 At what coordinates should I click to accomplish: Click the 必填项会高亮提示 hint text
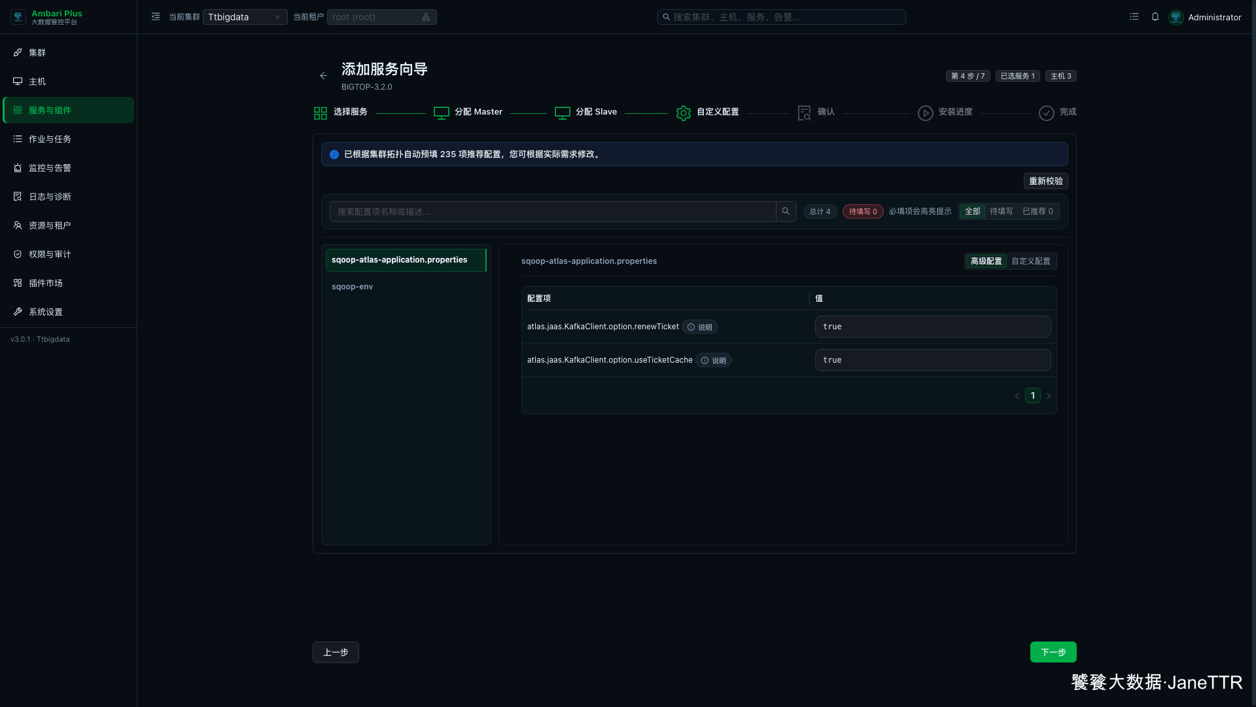click(x=920, y=211)
